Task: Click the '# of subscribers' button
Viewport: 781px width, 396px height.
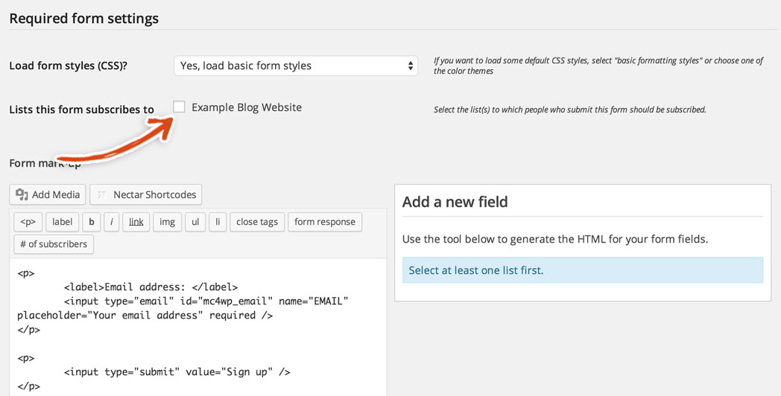Action: 54,244
